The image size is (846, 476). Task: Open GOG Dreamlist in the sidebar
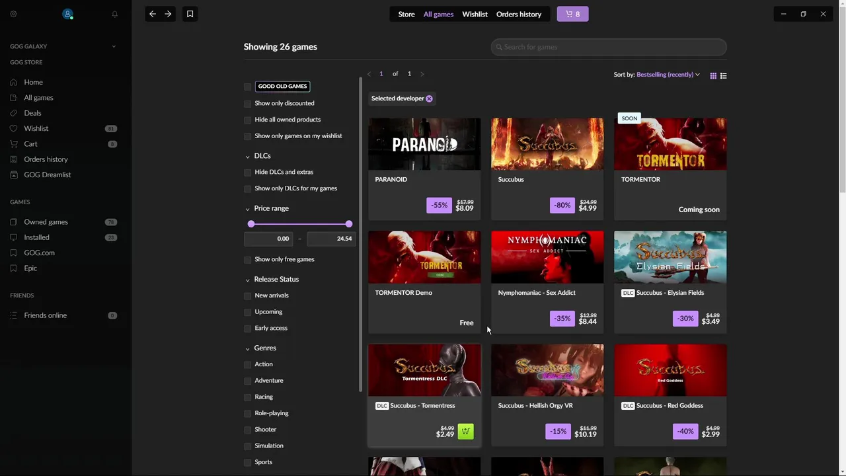[x=48, y=175]
